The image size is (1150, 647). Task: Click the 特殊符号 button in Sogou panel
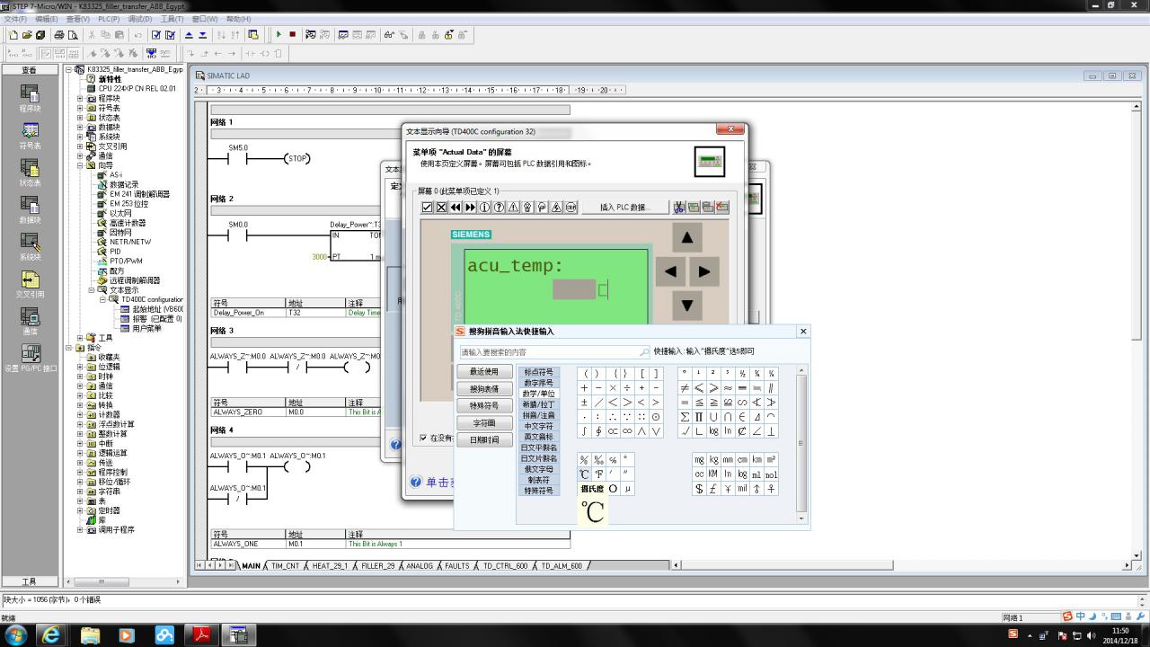click(x=484, y=406)
